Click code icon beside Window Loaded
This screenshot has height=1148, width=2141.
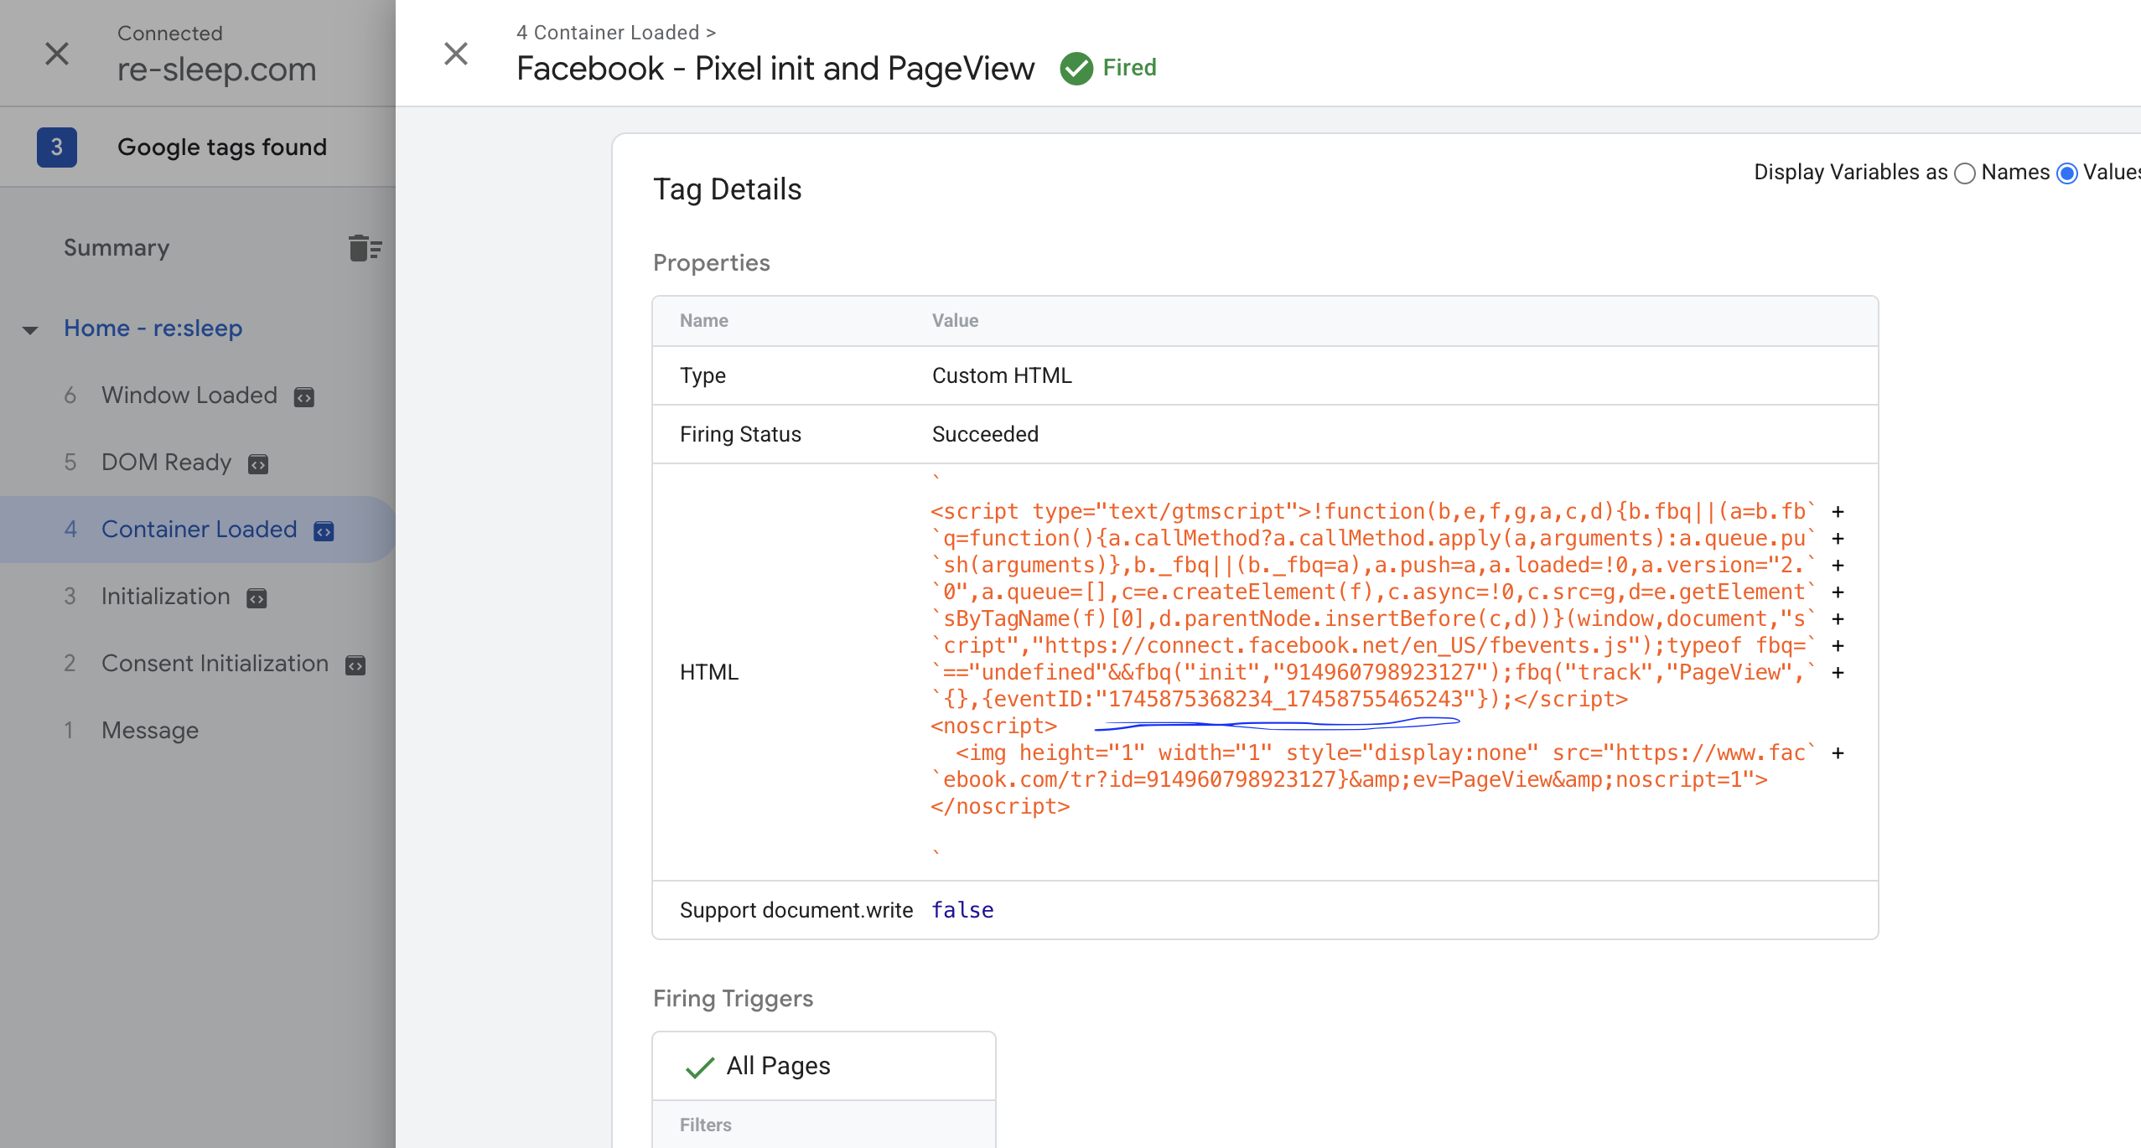tap(304, 397)
